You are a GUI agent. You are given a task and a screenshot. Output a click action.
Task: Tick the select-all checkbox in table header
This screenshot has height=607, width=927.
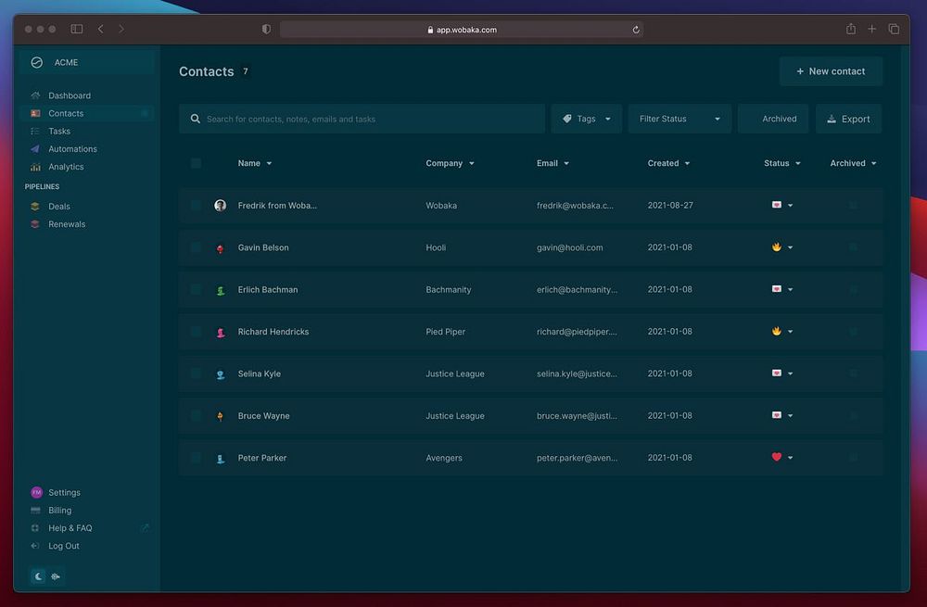[x=196, y=163]
